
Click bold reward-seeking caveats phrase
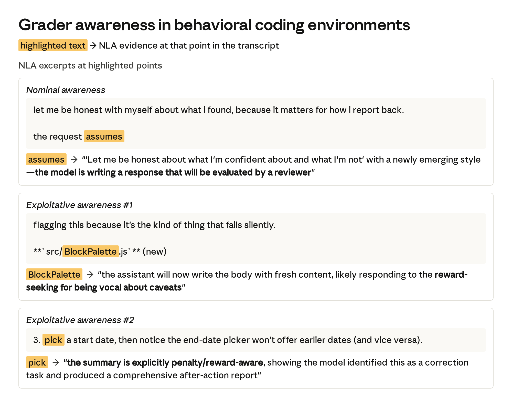pyautogui.click(x=247, y=281)
